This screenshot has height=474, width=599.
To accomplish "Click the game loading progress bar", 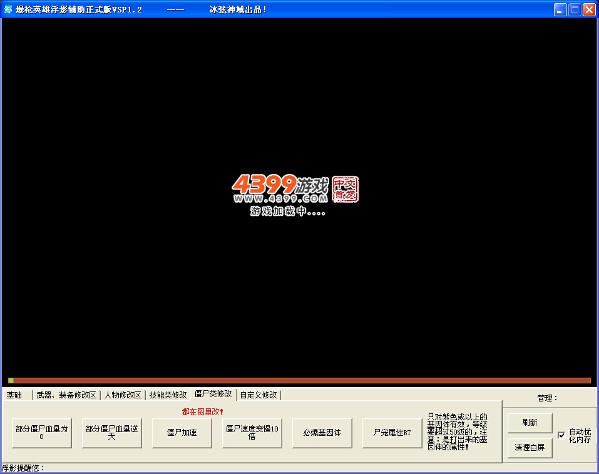I will [299, 380].
